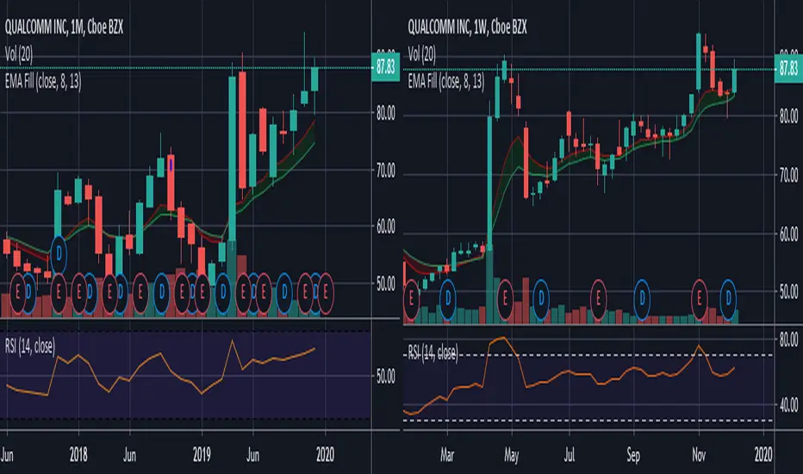Click the 2020 label on weekly time axis
The height and width of the screenshot is (474, 803).
click(763, 454)
